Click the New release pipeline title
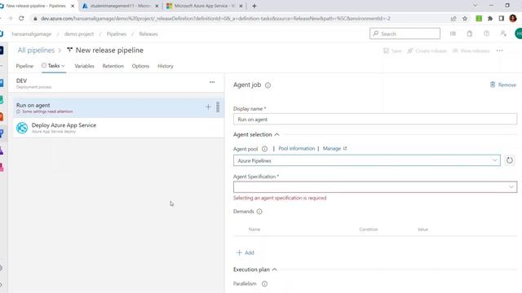Screen dimensions: 522x293 pos(109,50)
